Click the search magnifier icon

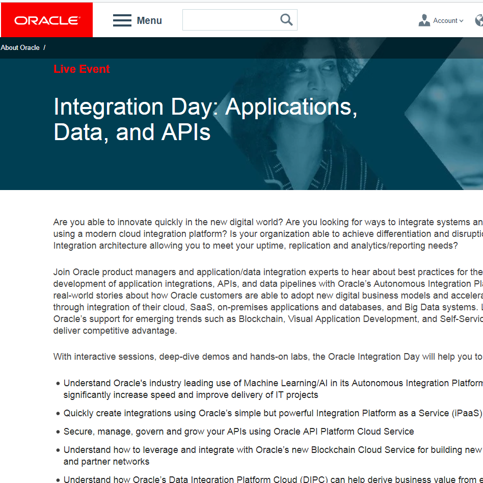(286, 20)
